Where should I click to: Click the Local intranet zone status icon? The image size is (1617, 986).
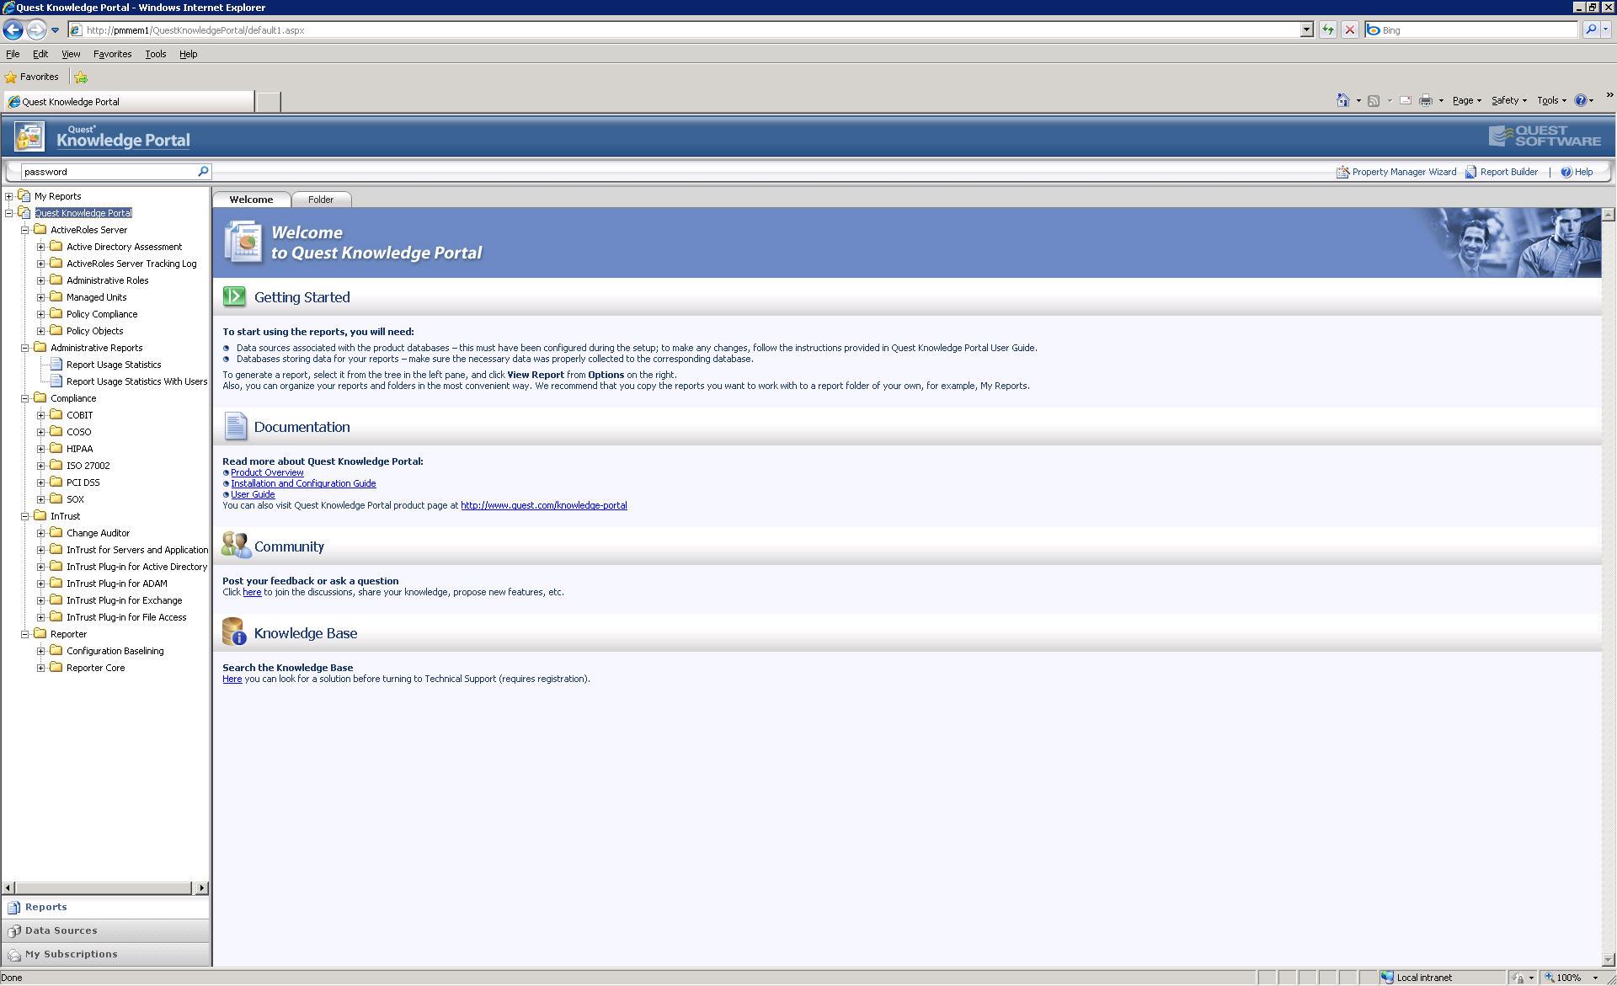pyautogui.click(x=1387, y=978)
